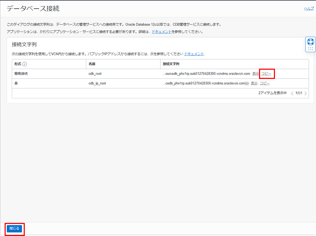Select the cdb_ip_root name cell

pyautogui.click(x=97, y=83)
